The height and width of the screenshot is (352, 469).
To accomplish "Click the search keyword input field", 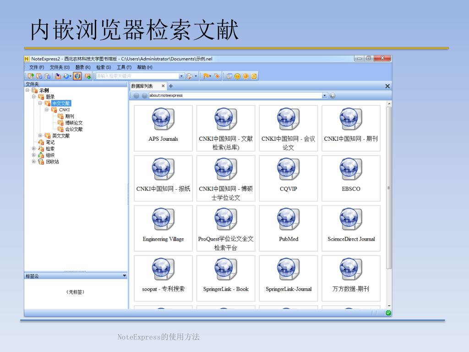I will pyautogui.click(x=137, y=77).
